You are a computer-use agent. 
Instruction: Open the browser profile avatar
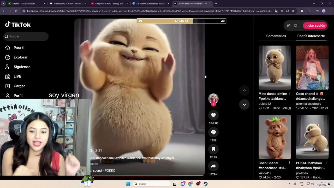tap(324, 11)
